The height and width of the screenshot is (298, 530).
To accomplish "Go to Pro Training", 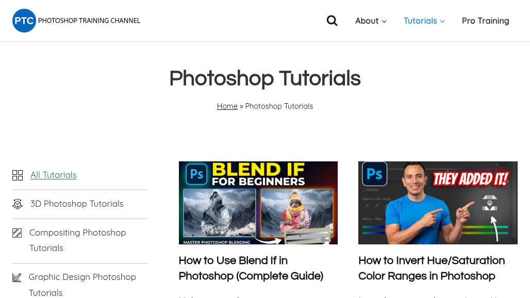I will (x=485, y=21).
